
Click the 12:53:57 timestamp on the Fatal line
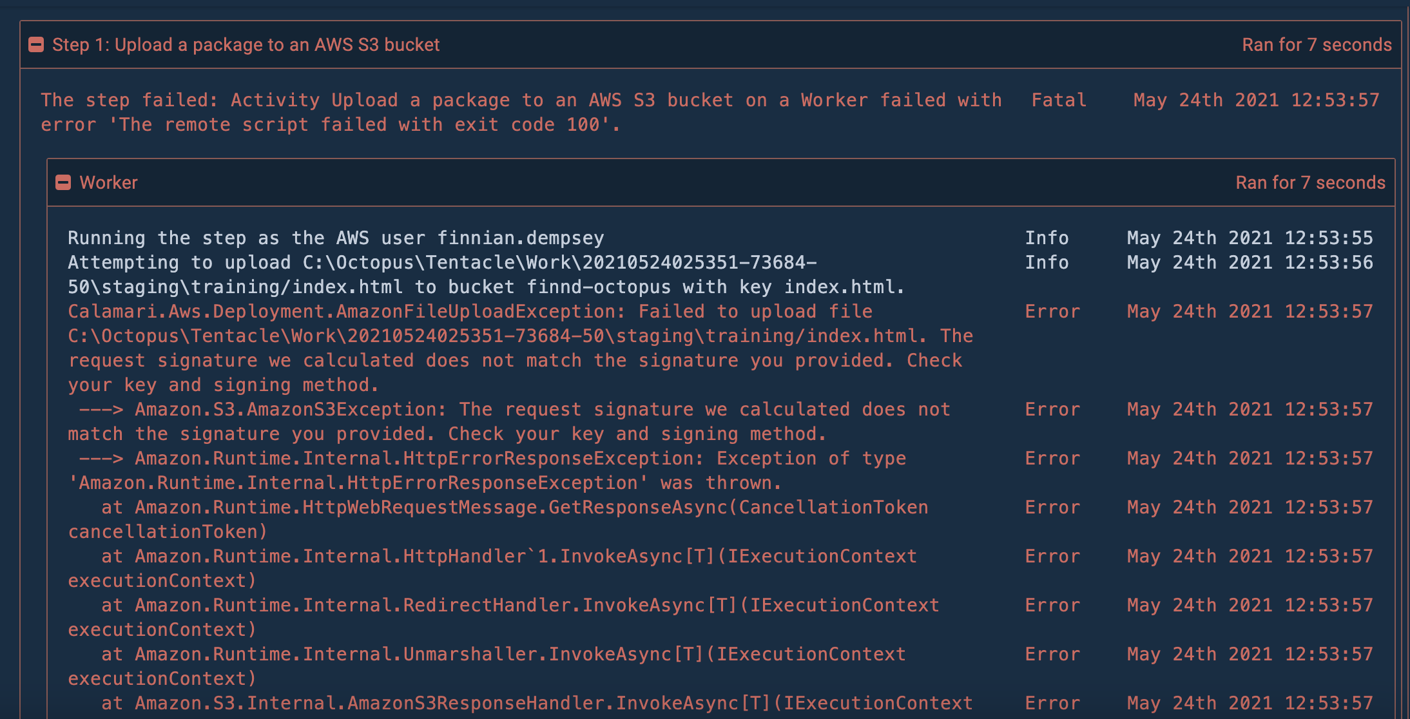1255,100
